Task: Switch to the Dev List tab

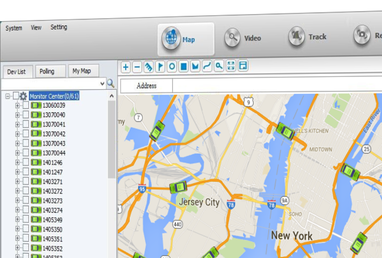Action: coord(18,72)
